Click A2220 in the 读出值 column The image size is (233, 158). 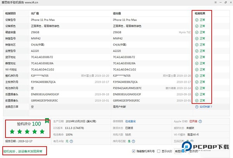pos(117,51)
